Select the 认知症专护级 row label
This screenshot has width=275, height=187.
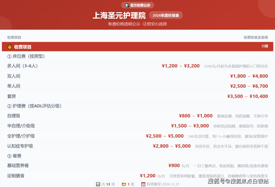pos(20,146)
